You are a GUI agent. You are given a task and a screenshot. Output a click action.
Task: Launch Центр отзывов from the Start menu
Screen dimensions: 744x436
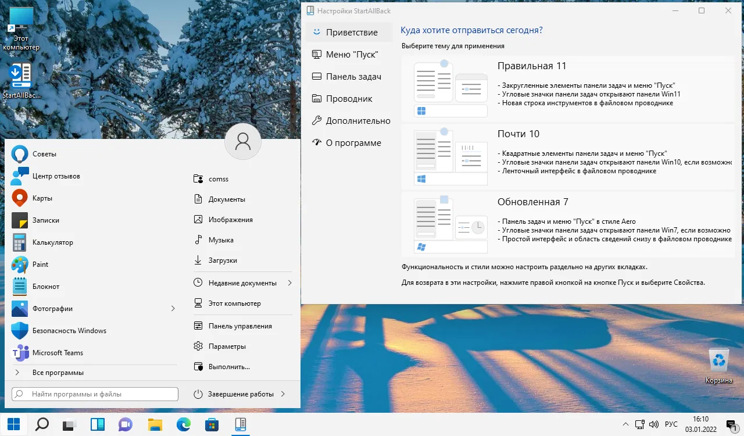coord(93,176)
